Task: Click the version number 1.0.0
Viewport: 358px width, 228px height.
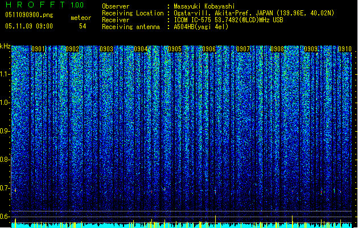Action: coord(76,6)
